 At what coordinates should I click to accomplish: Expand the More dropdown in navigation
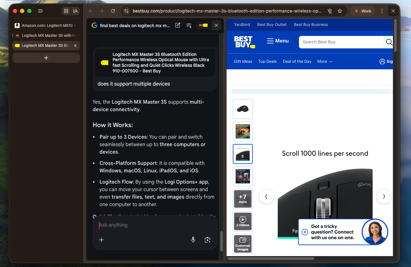pyautogui.click(x=325, y=62)
